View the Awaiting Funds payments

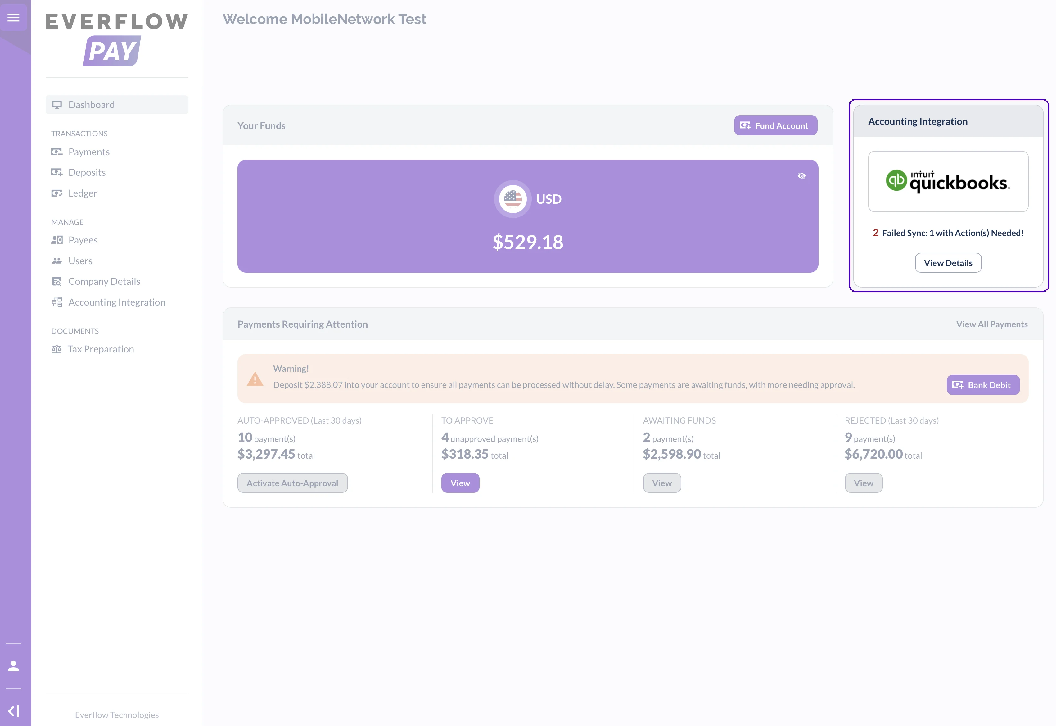click(x=662, y=483)
